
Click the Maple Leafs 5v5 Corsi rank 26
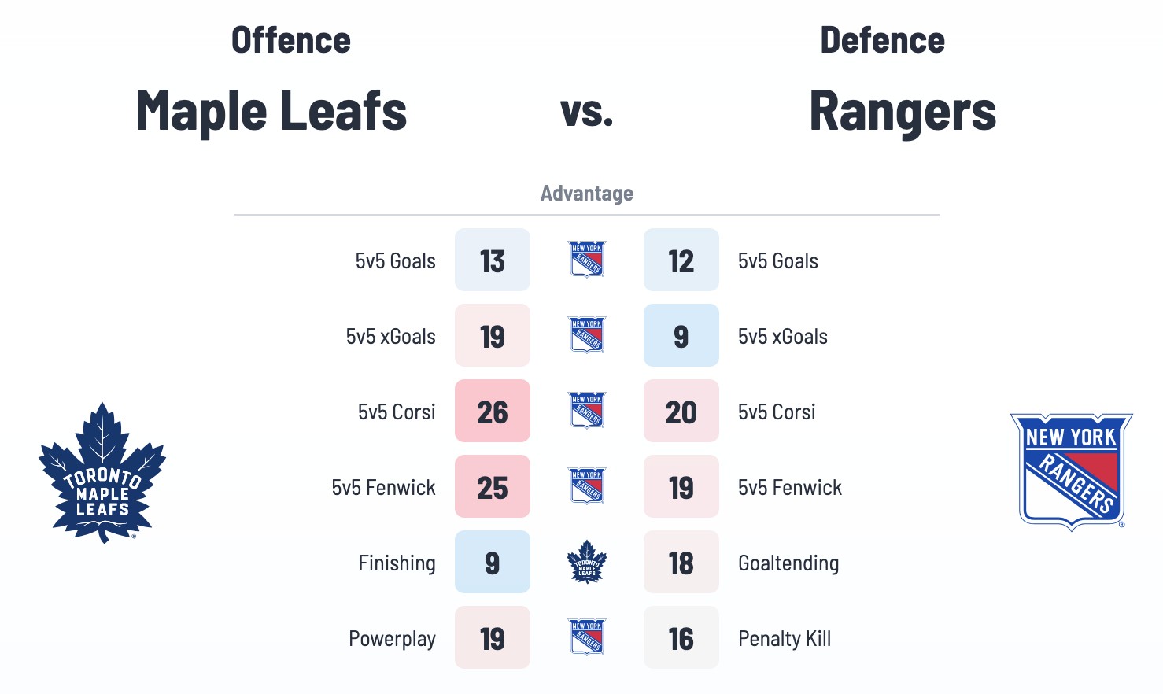[x=493, y=412]
